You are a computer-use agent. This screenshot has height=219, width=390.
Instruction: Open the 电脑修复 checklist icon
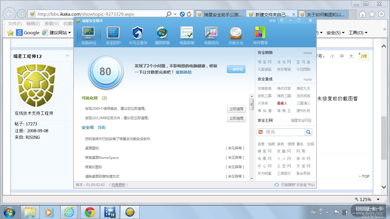pos(187,33)
